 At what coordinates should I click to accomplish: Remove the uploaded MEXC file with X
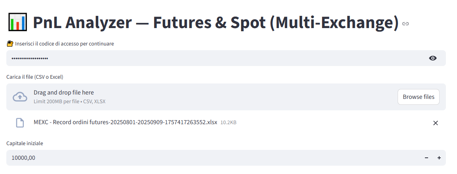[436, 123]
